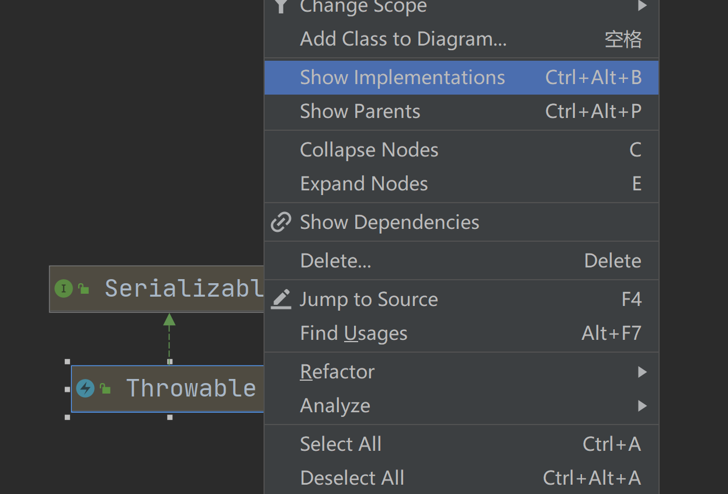Click the green interface badge on the Serializable node
The width and height of the screenshot is (728, 494).
pos(63,288)
